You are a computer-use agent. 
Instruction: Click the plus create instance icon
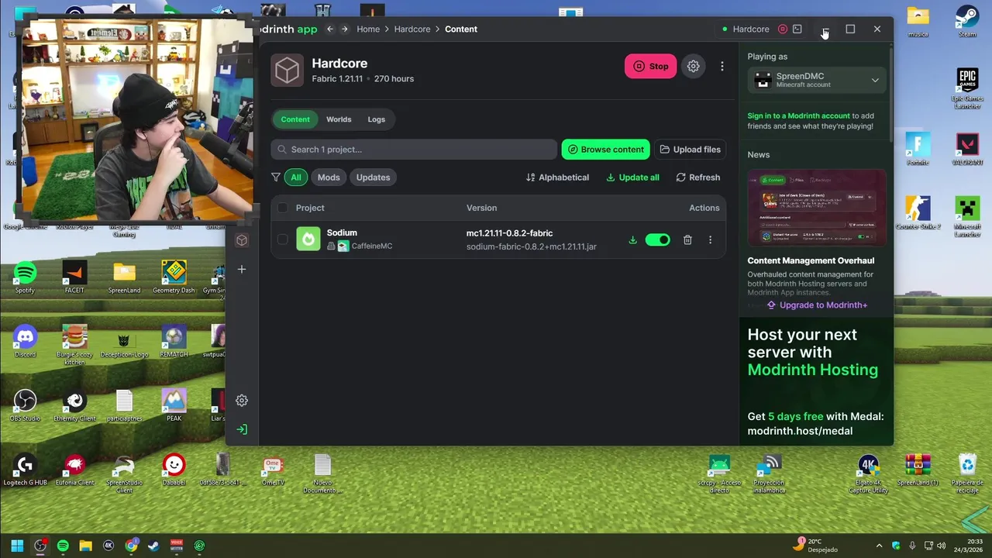[242, 270]
